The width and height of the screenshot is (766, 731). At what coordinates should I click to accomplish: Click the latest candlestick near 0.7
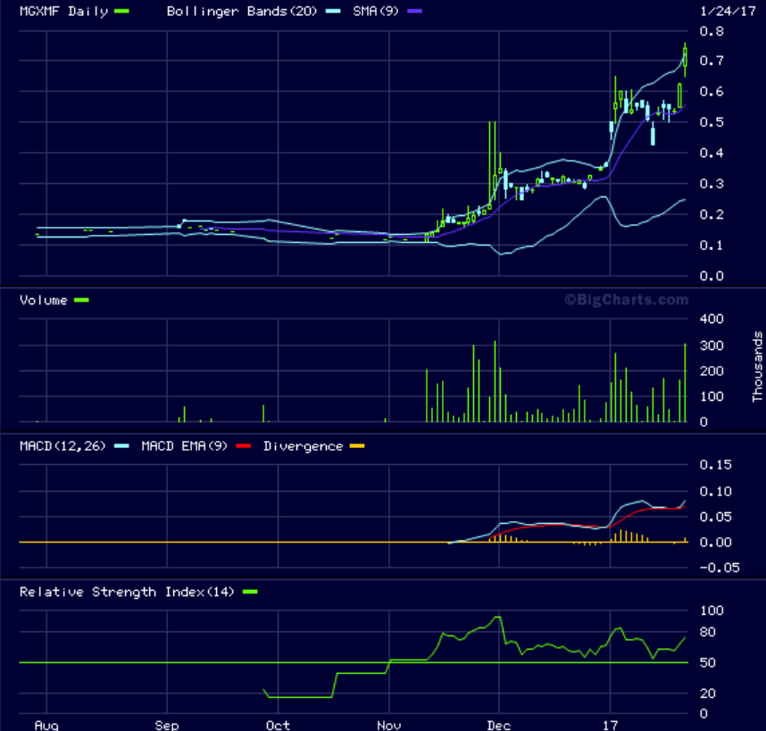pos(685,59)
